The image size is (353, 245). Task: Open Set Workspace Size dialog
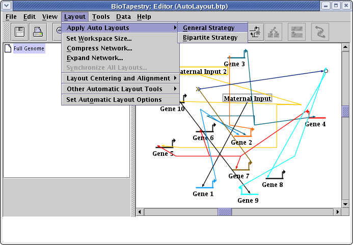tap(99, 39)
